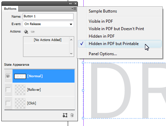Image resolution: width=166 pixels, height=126 pixels.
Task: Click the top-left handle of the selected frame
Action: click(x=83, y=63)
